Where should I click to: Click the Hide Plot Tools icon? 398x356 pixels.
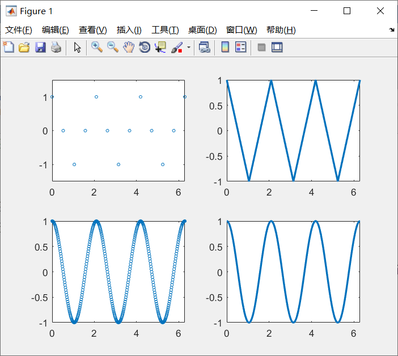click(x=261, y=47)
